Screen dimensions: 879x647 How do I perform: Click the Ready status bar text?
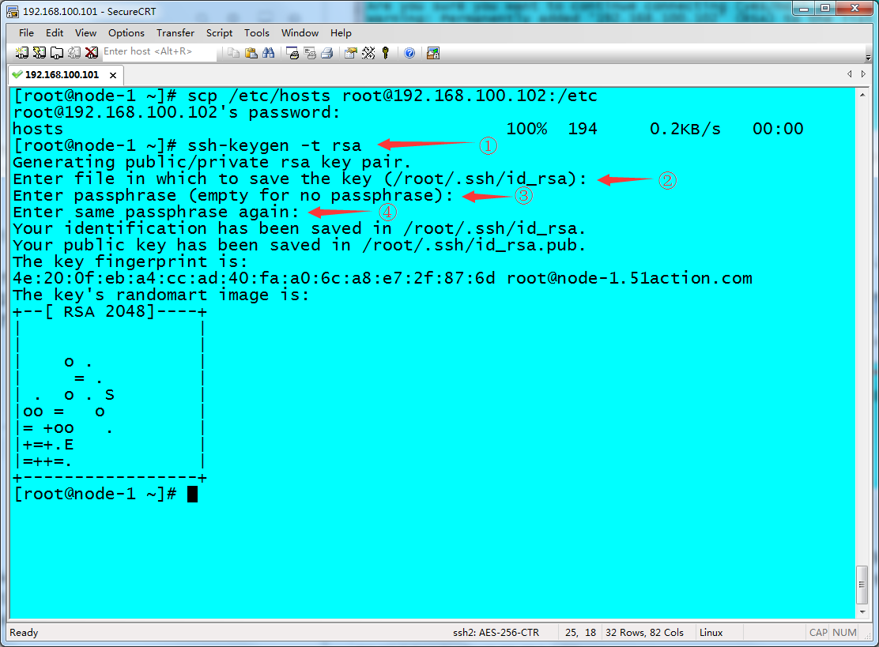point(24,633)
